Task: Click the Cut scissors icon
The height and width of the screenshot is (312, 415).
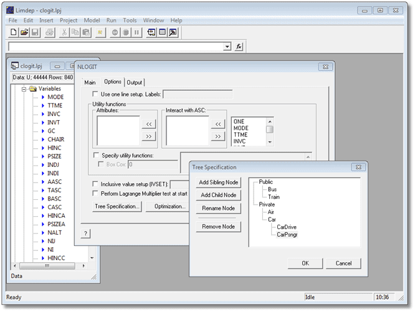Action: (x=64, y=32)
